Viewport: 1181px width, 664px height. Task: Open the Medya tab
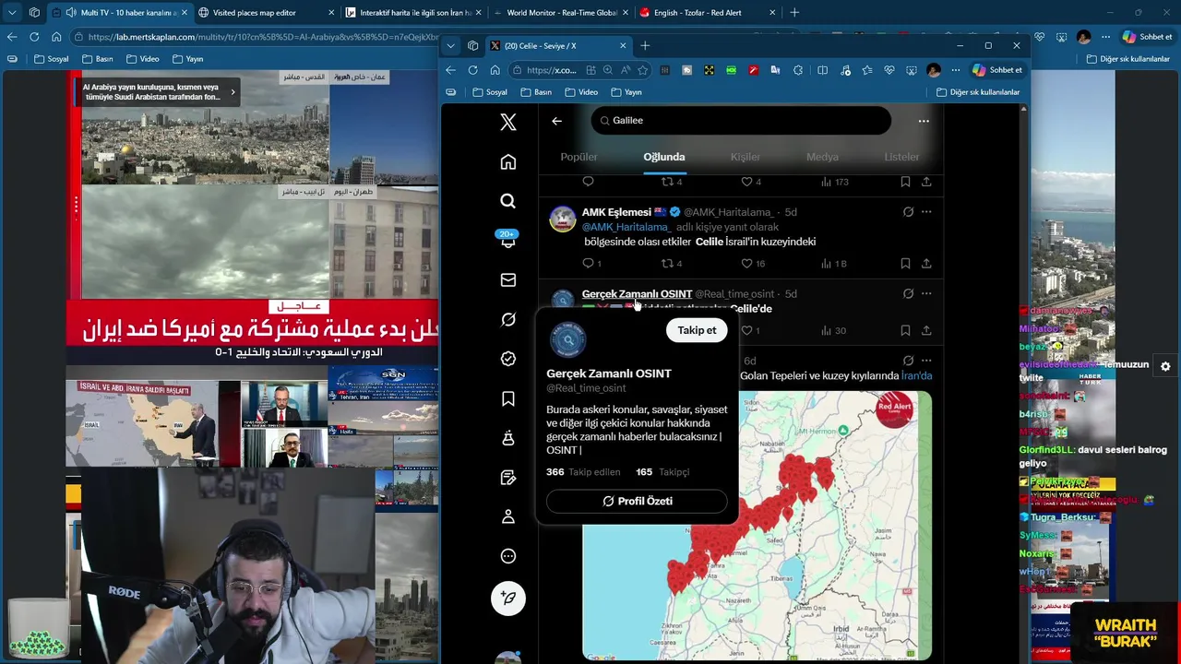pyautogui.click(x=822, y=157)
